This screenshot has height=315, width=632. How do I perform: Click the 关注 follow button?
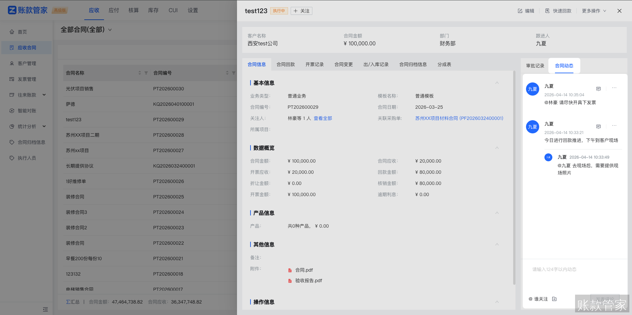302,11
